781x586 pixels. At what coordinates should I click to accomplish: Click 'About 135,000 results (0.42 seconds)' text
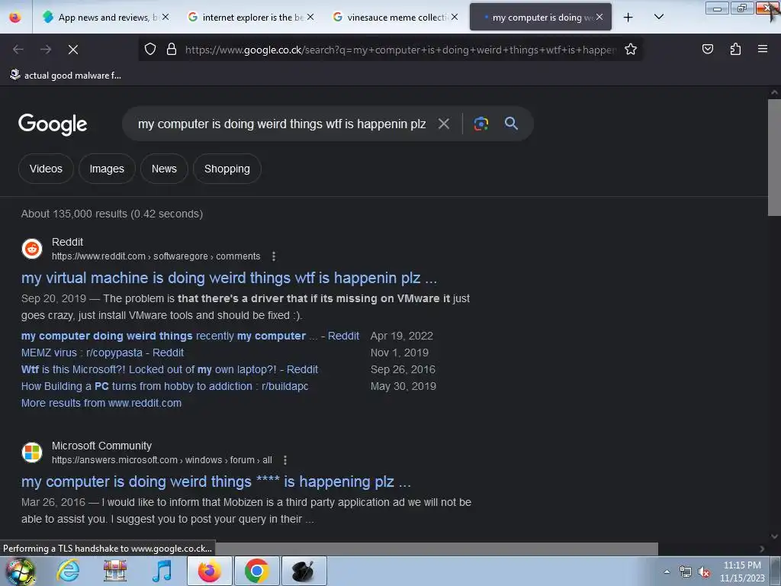(112, 214)
